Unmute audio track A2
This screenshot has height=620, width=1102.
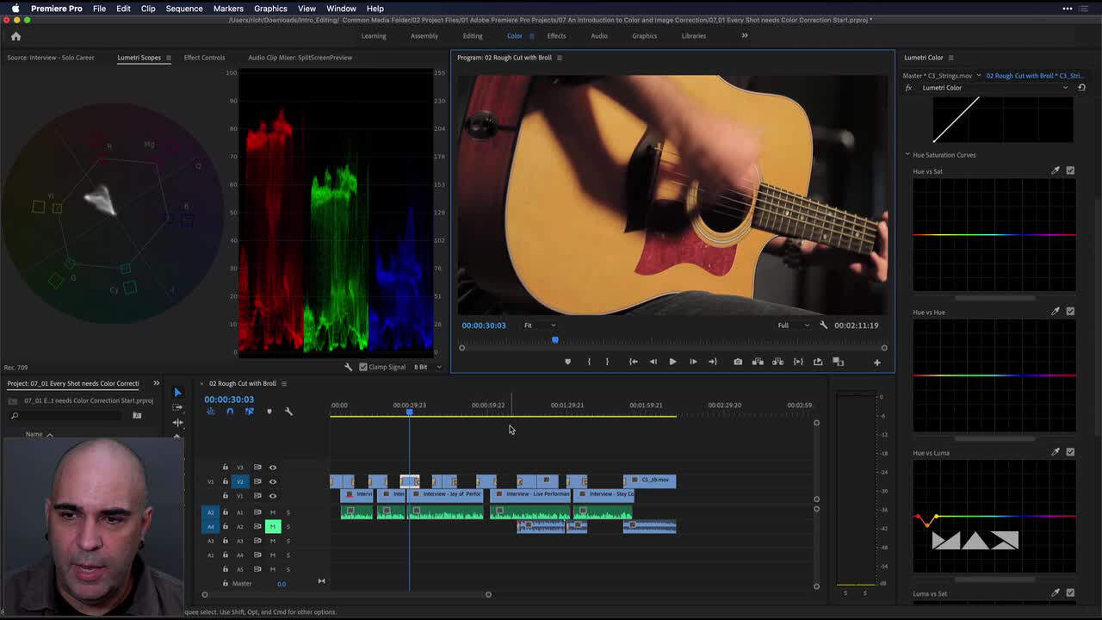tap(273, 526)
